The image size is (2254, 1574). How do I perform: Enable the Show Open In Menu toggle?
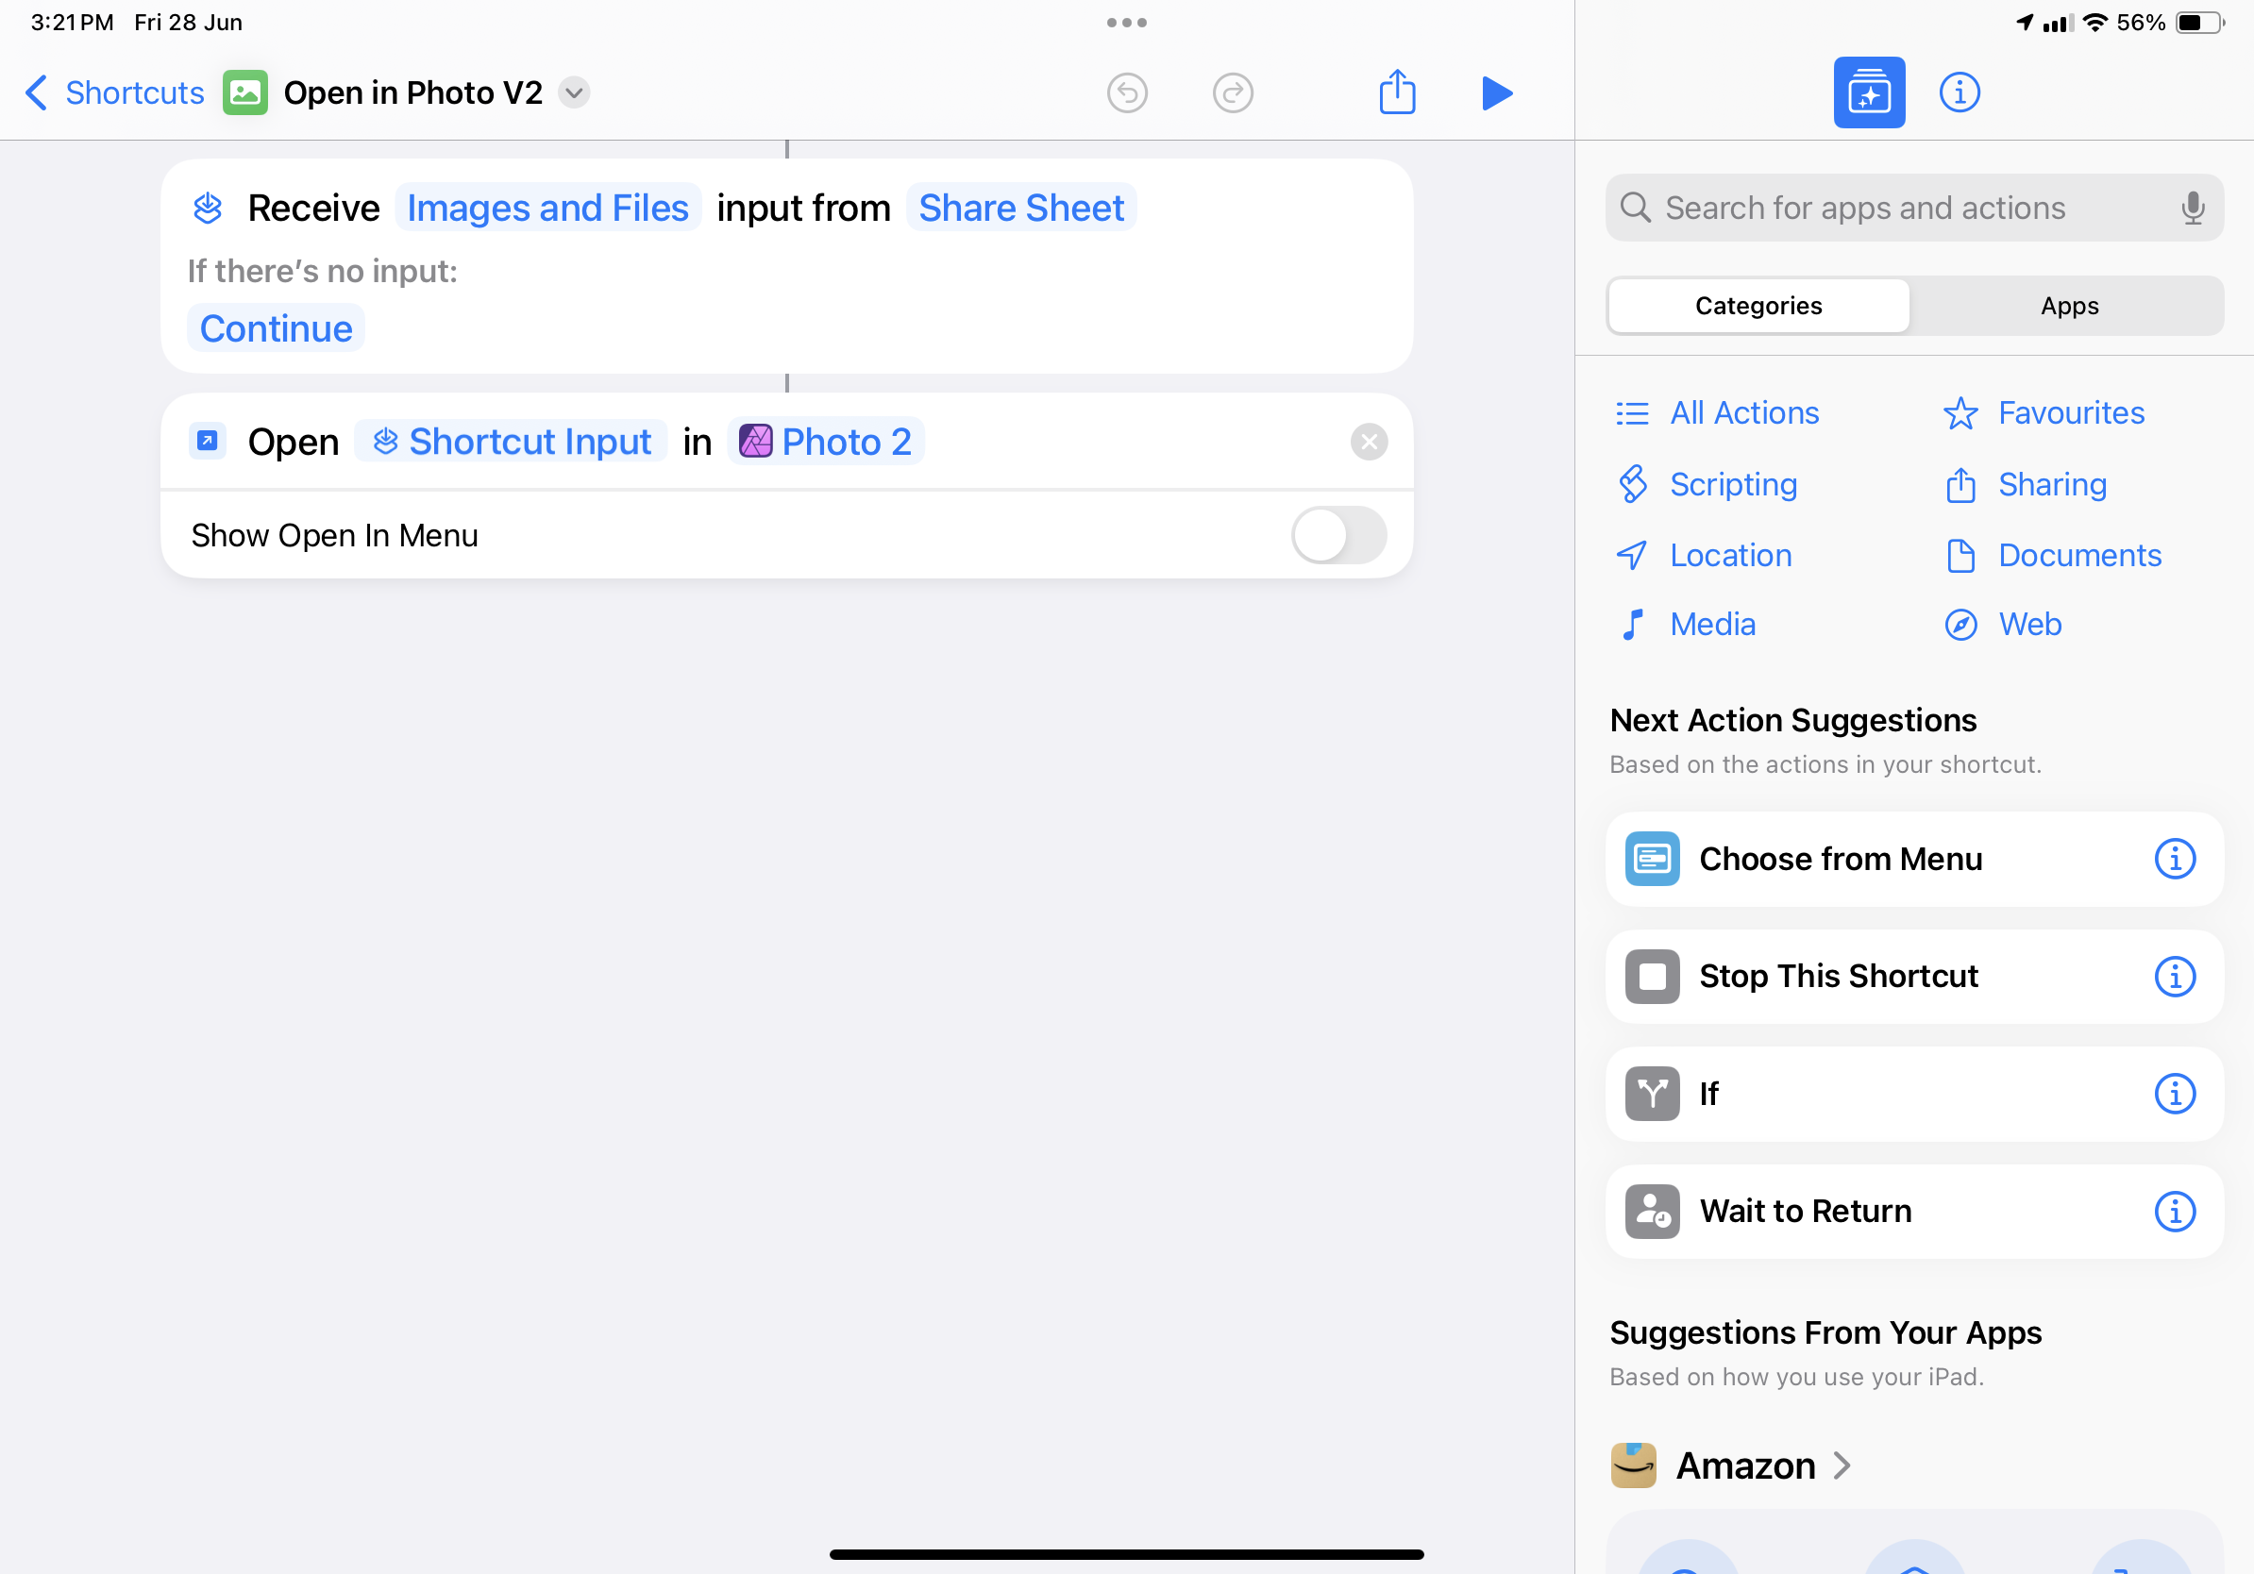coord(1337,535)
